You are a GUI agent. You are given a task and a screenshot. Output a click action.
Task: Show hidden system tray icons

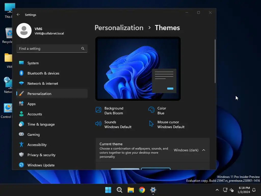point(217,190)
